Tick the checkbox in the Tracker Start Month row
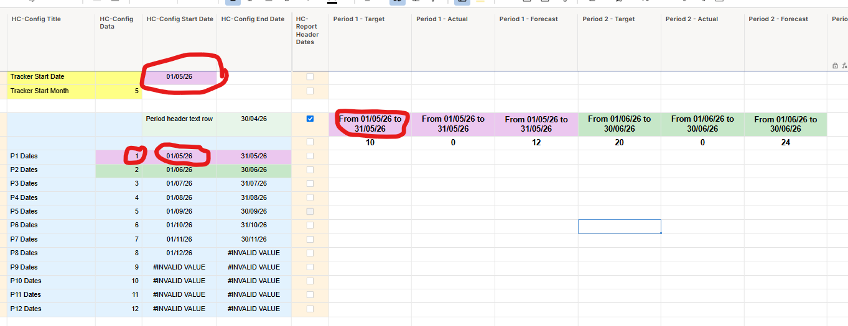The height and width of the screenshot is (326, 848). pyautogui.click(x=310, y=91)
